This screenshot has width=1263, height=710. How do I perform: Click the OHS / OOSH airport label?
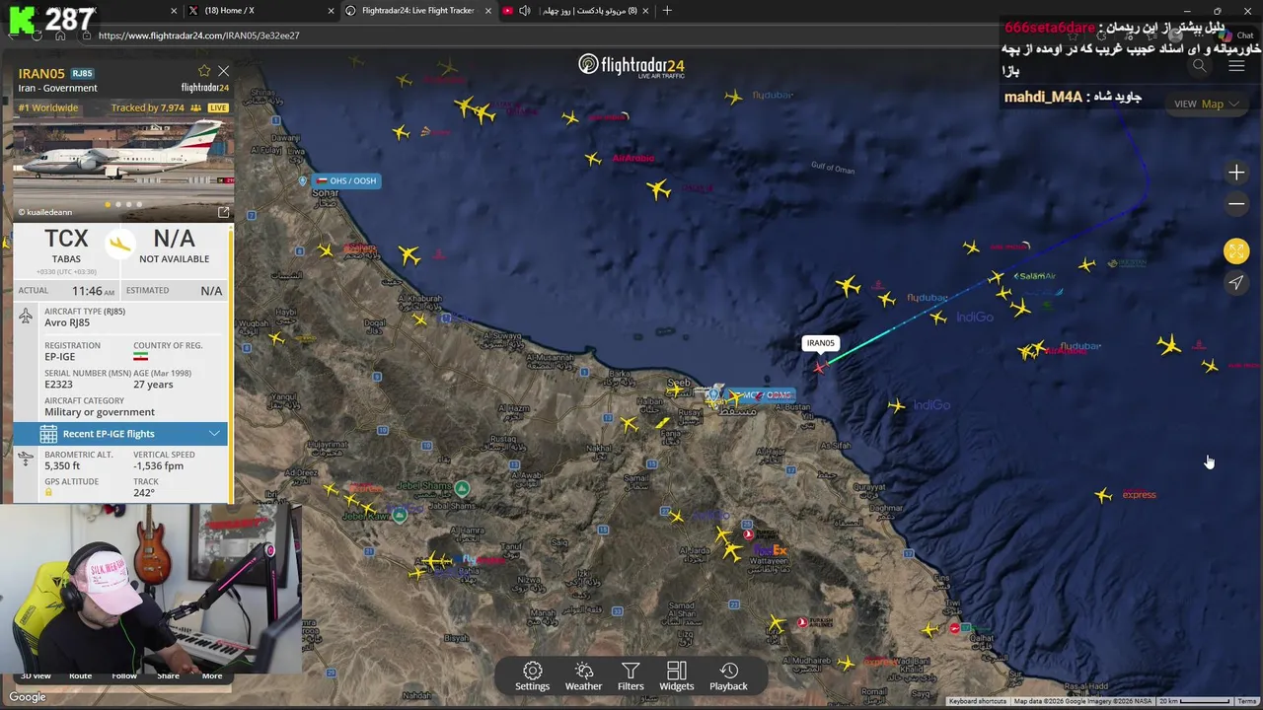pos(346,180)
